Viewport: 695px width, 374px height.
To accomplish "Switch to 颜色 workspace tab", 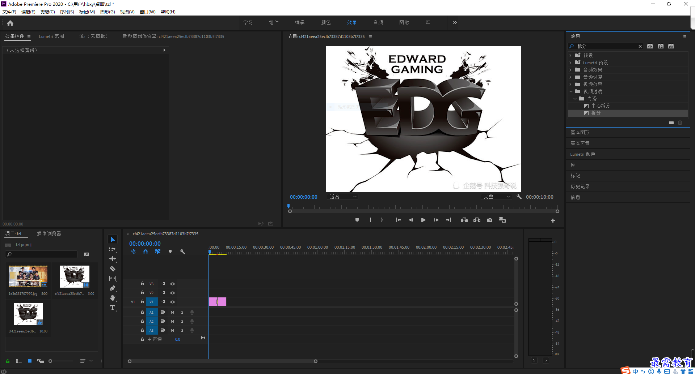I will pos(326,22).
